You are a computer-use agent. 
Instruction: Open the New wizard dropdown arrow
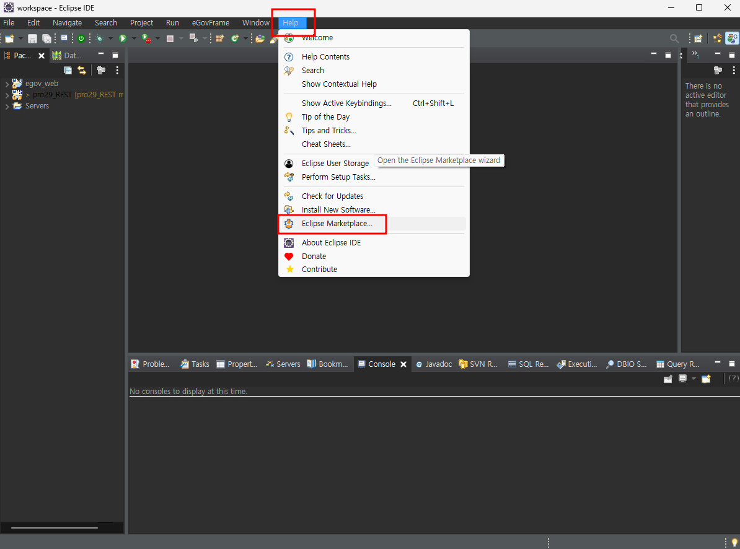[20, 38]
